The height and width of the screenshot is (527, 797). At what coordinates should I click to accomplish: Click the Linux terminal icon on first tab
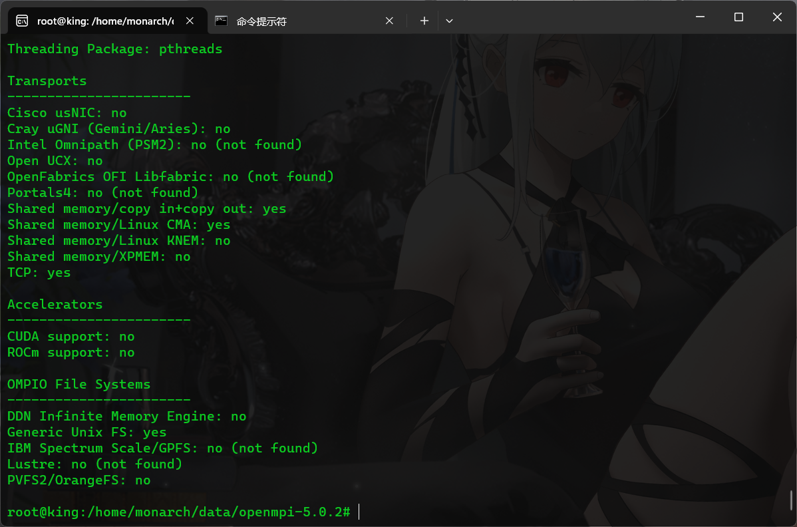pos(22,21)
